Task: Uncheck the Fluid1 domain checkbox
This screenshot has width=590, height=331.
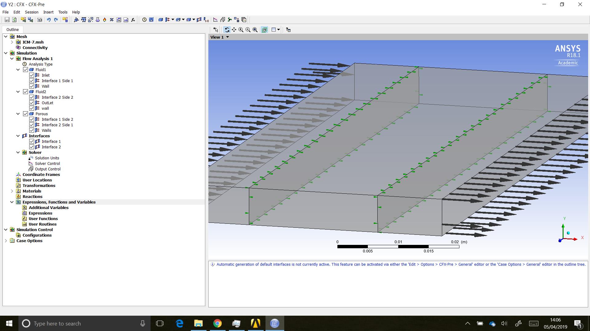Action: pyautogui.click(x=26, y=70)
